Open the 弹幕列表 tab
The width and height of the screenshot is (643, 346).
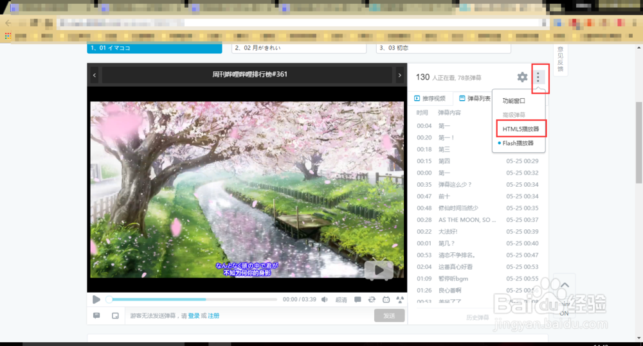pos(475,98)
